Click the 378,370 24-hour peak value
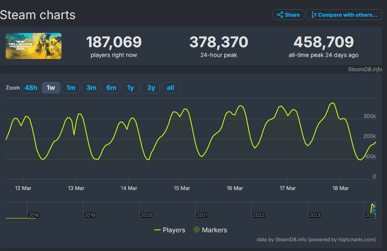 [x=219, y=42]
